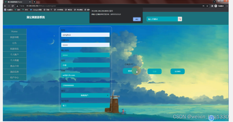
Task: Bookmark this page with star icon
Action: coord(207,6)
